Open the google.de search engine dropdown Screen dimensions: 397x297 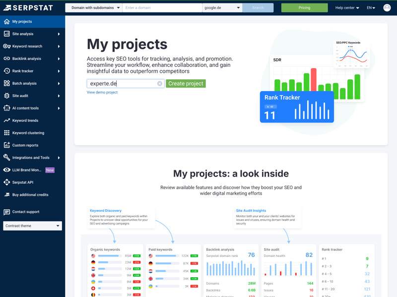point(222,8)
